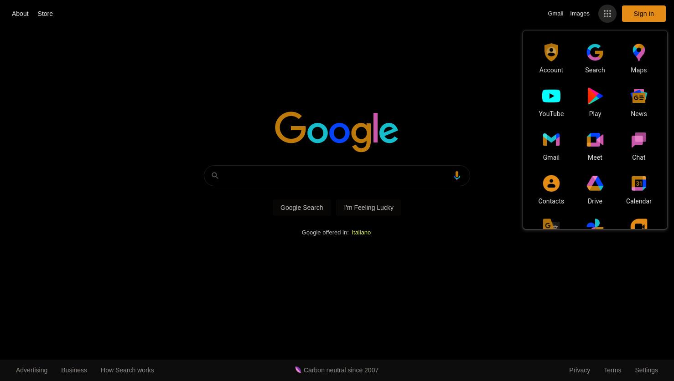Click the Sign in button
The height and width of the screenshot is (381, 674).
pyautogui.click(x=644, y=14)
